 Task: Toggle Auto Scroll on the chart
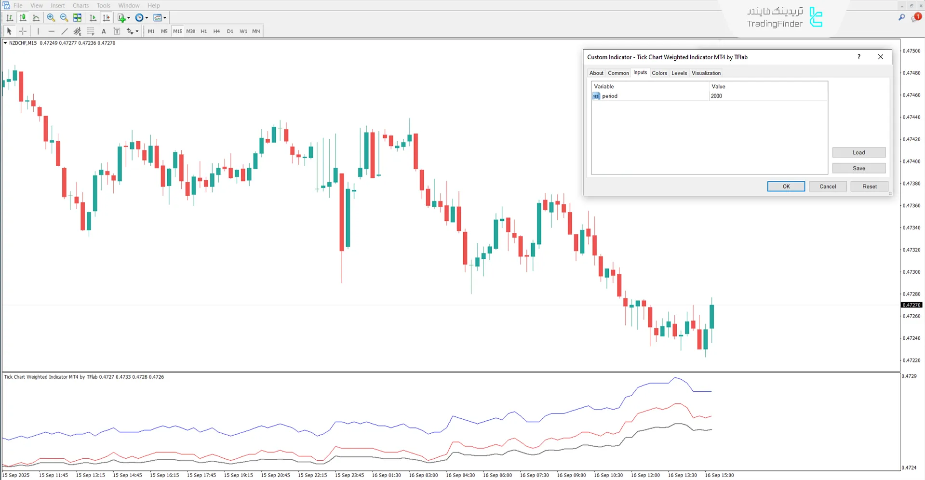pos(93,18)
